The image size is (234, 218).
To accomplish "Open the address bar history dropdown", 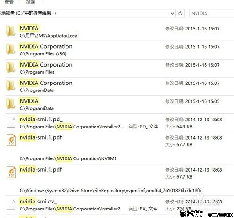I will click(172, 13).
